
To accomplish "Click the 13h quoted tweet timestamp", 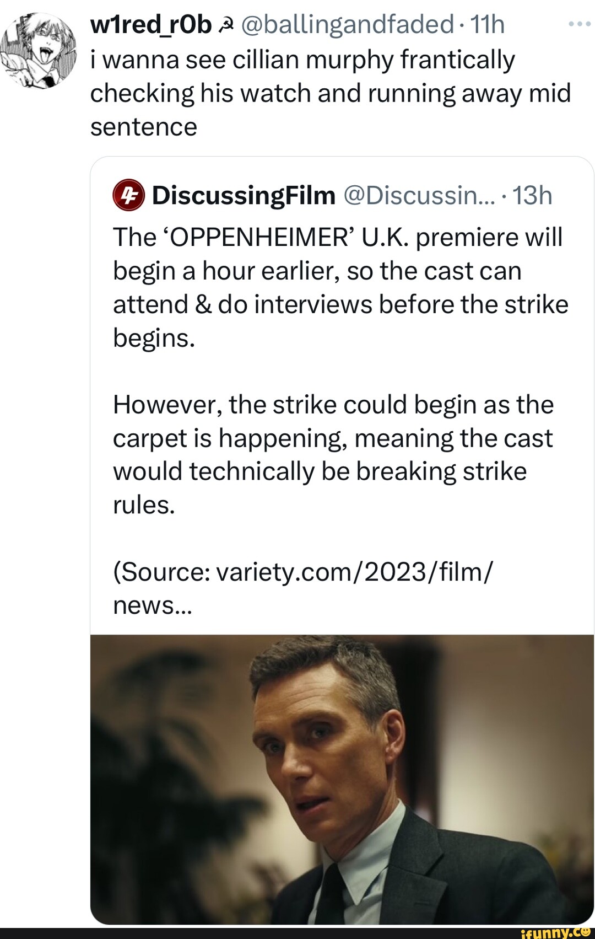I will click(532, 195).
